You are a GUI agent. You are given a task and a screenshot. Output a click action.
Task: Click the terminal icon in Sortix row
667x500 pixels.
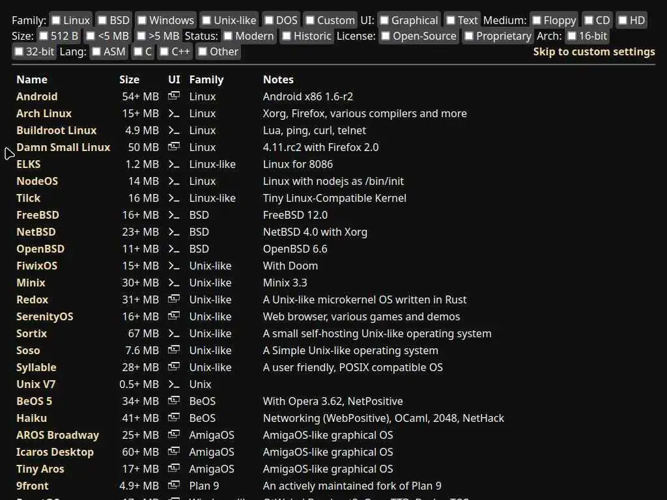pyautogui.click(x=173, y=333)
